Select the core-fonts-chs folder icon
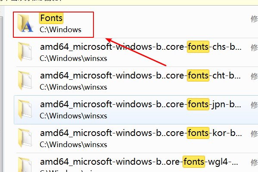 [x=25, y=51]
